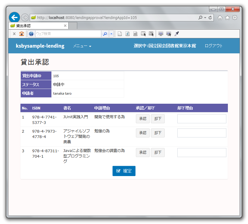Click the ウェブ検索 search input box
The image size is (248, 224).
68,34
